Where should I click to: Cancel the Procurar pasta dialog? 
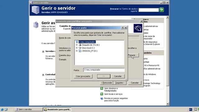pos(118,76)
